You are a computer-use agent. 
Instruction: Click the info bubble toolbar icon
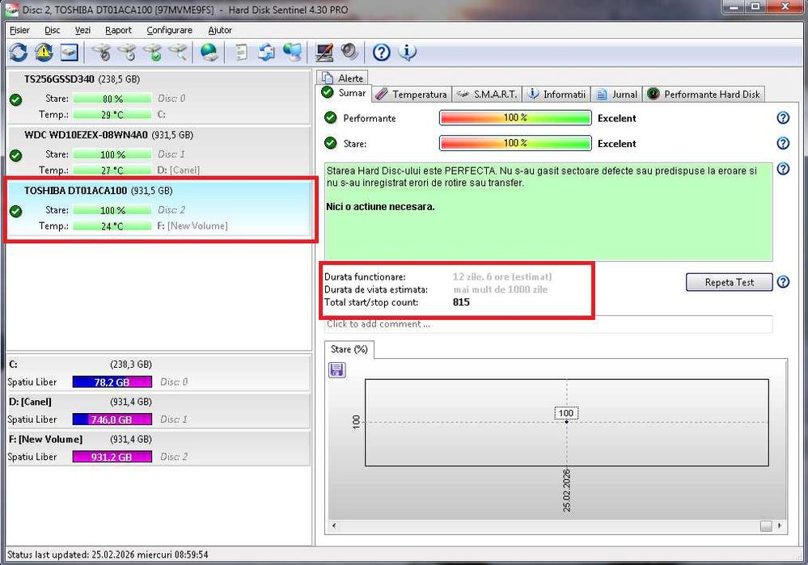[407, 52]
